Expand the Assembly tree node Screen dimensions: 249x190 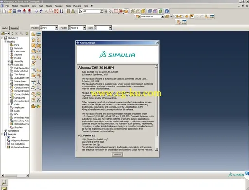pyautogui.click(x=9, y=61)
